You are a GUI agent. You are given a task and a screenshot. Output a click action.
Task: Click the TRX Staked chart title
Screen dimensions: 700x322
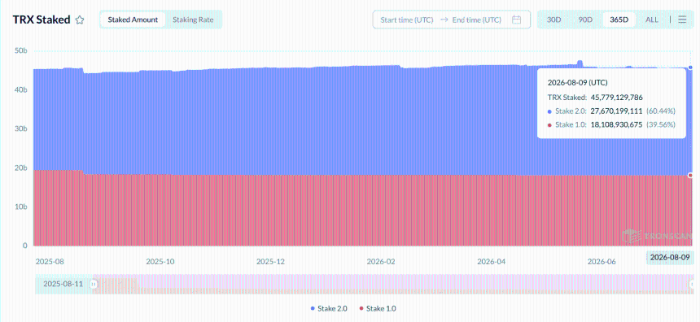[x=42, y=20]
